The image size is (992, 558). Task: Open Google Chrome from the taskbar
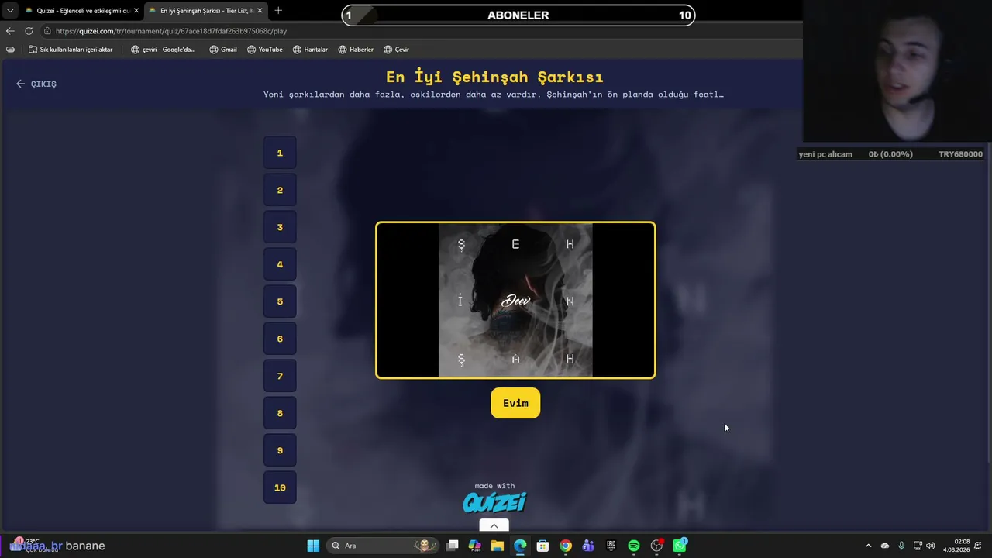(566, 546)
